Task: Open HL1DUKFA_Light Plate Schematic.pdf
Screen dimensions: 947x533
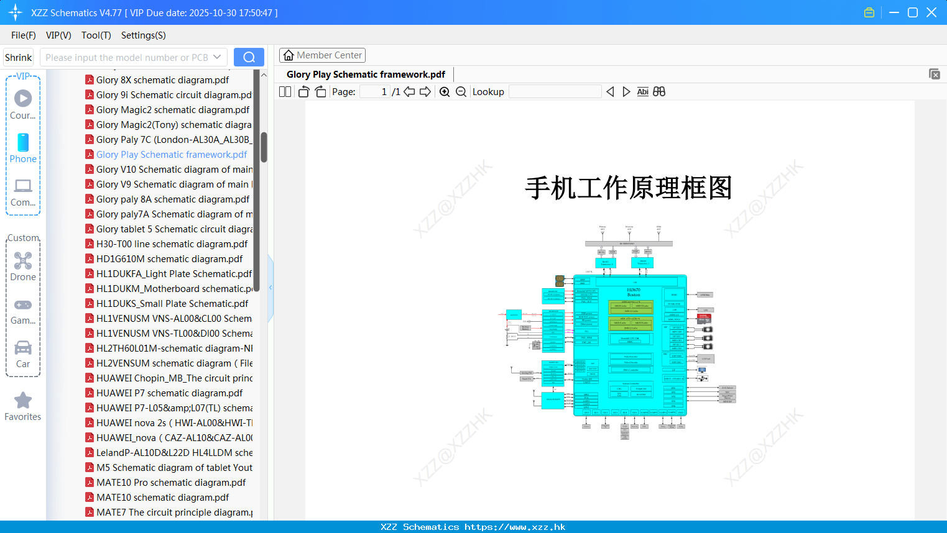Action: click(x=169, y=274)
